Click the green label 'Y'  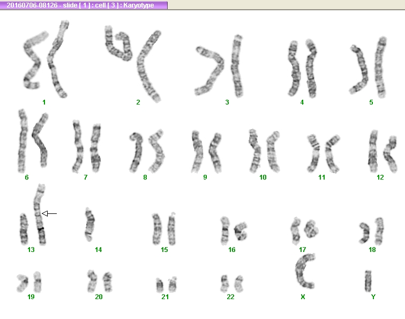pyautogui.click(x=373, y=297)
